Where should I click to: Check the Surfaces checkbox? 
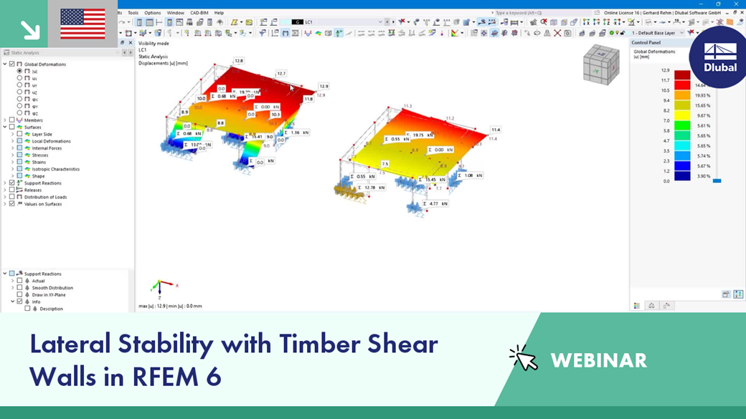pyautogui.click(x=12, y=127)
